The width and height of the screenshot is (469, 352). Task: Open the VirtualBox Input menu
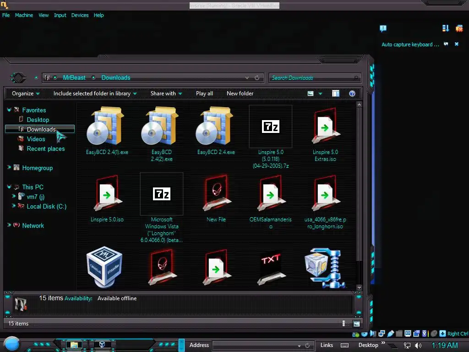(x=60, y=15)
